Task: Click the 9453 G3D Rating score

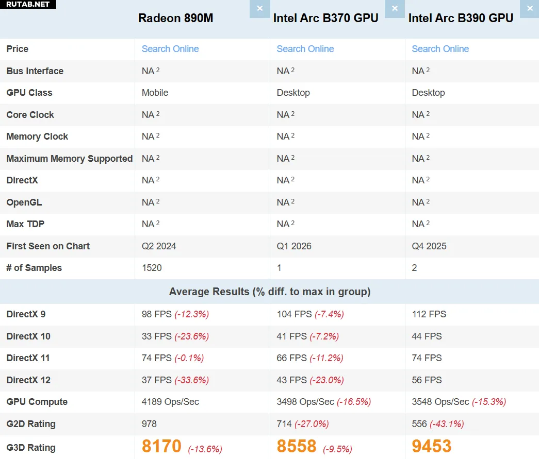Action: (432, 446)
